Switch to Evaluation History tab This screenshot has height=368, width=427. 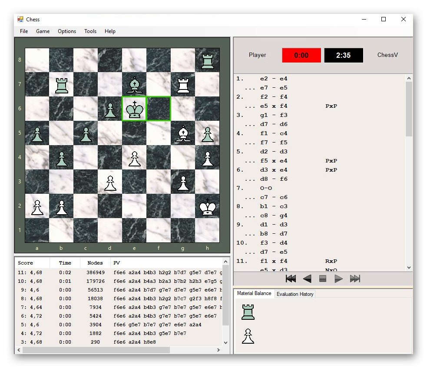click(x=295, y=294)
